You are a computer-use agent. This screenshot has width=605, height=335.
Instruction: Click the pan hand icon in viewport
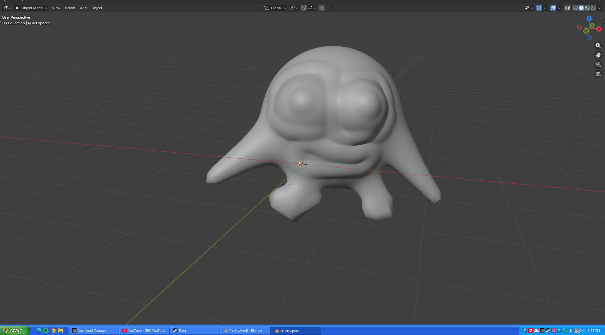(598, 55)
